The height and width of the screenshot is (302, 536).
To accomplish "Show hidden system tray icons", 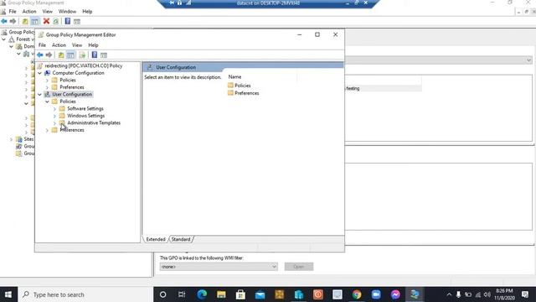I will (449, 294).
